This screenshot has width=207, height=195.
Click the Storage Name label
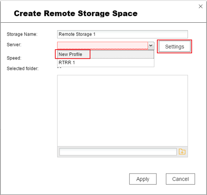point(22,34)
